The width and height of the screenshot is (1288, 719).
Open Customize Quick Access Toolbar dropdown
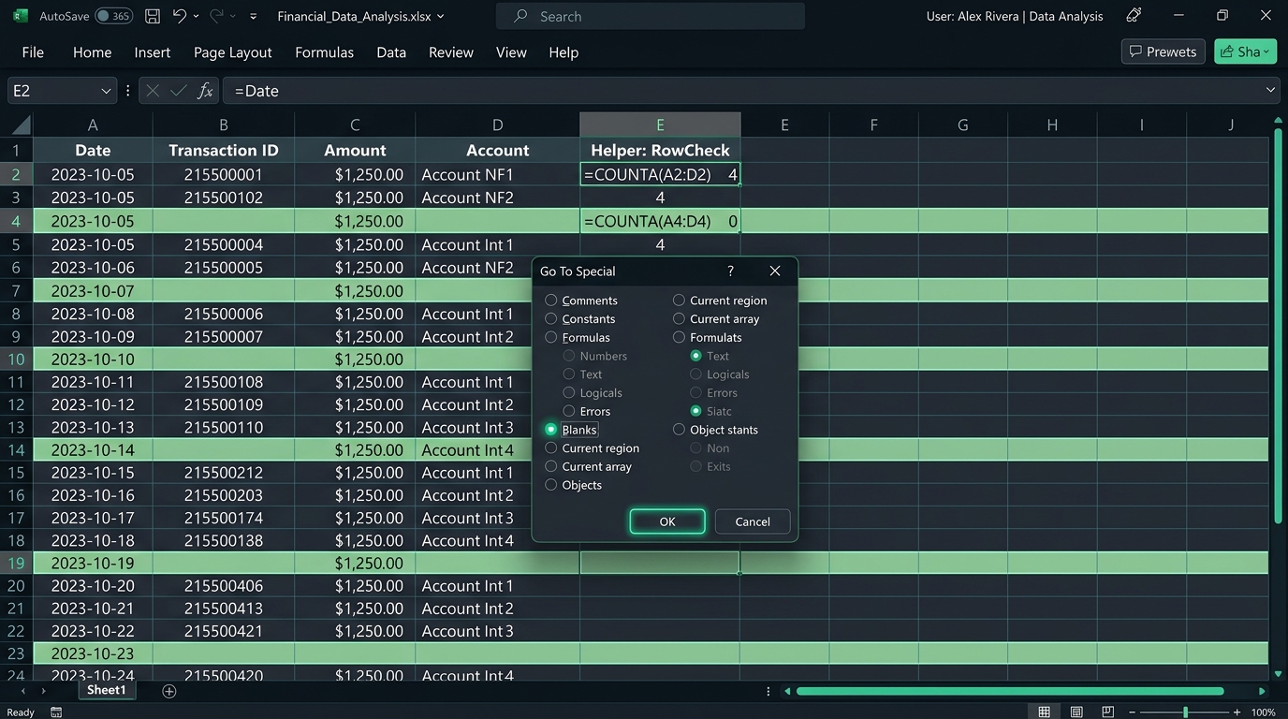point(254,17)
